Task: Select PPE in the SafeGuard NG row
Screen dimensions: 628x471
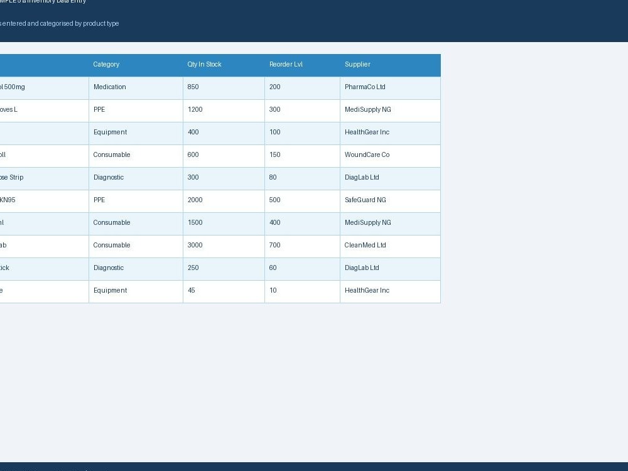Action: tap(136, 201)
